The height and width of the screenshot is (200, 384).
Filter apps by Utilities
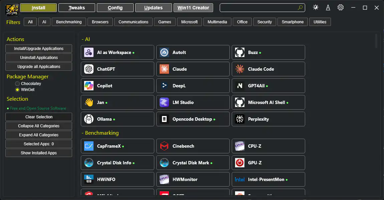coord(320,22)
